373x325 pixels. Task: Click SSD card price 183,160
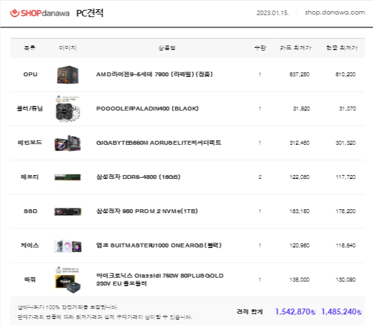tap(299, 211)
